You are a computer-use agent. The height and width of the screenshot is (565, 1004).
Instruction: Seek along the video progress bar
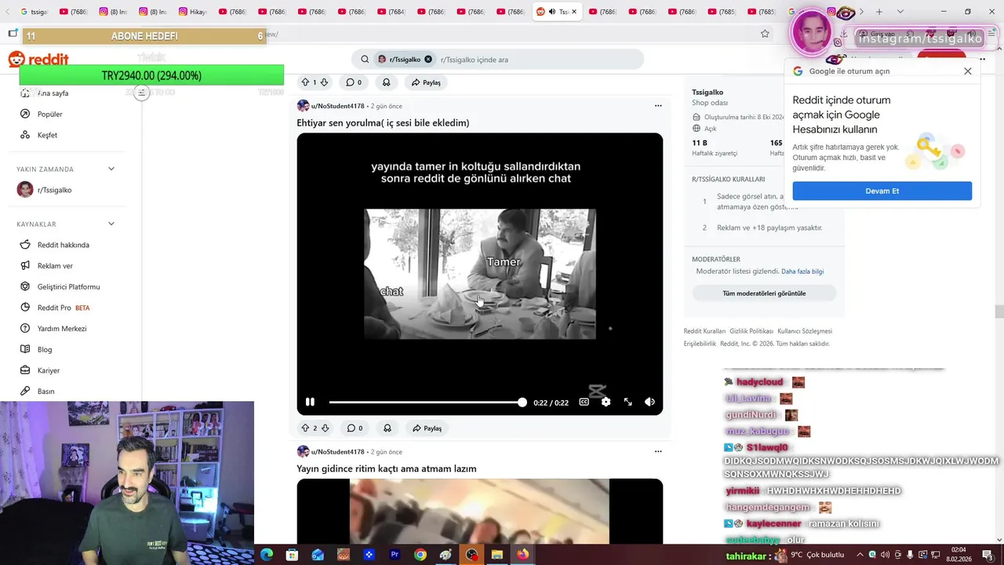(427, 402)
